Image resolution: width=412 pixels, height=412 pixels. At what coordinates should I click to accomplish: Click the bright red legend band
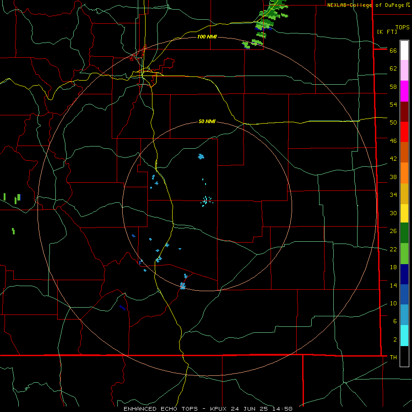404,132
